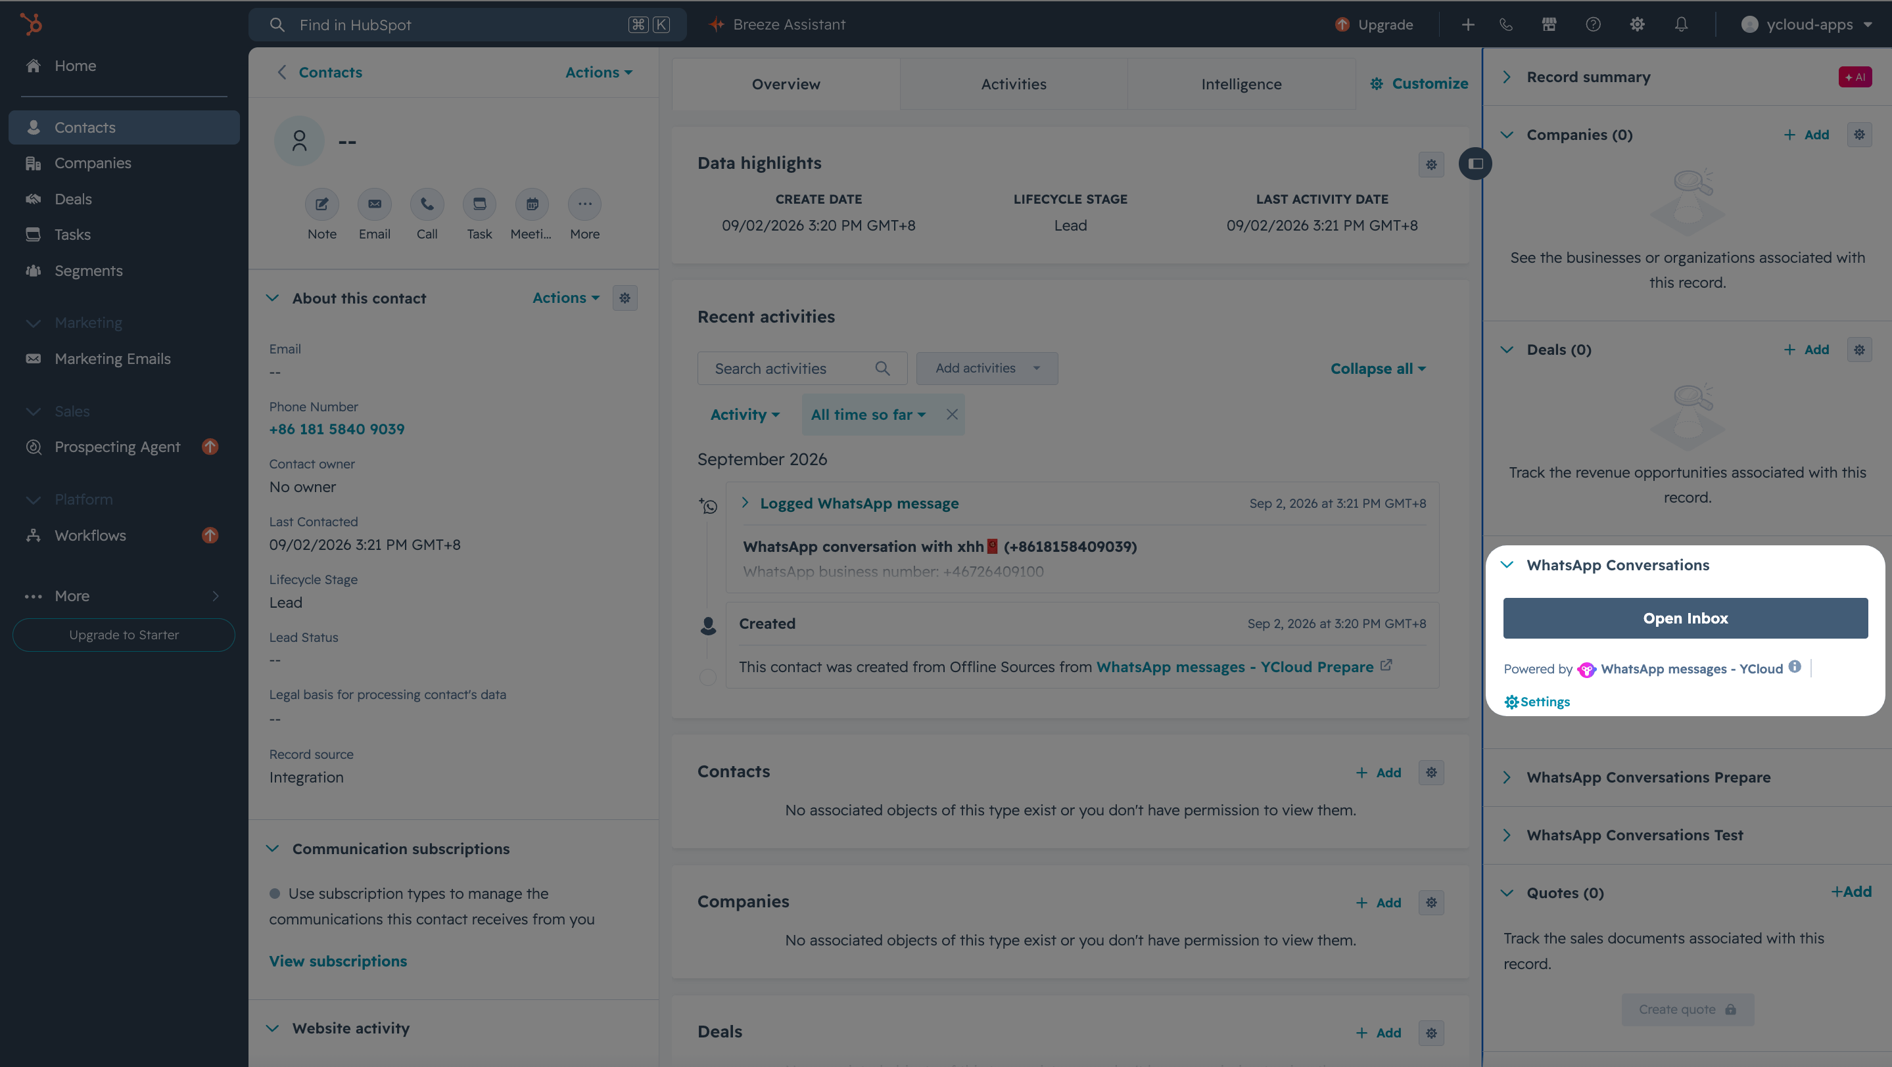Select the Overview tab
The width and height of the screenshot is (1892, 1067).
click(786, 83)
